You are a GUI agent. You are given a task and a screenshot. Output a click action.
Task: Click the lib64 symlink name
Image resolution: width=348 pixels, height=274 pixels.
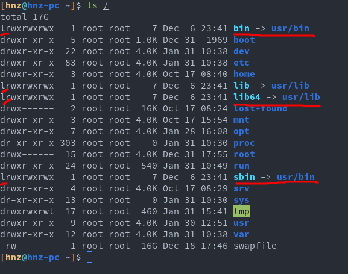click(247, 97)
